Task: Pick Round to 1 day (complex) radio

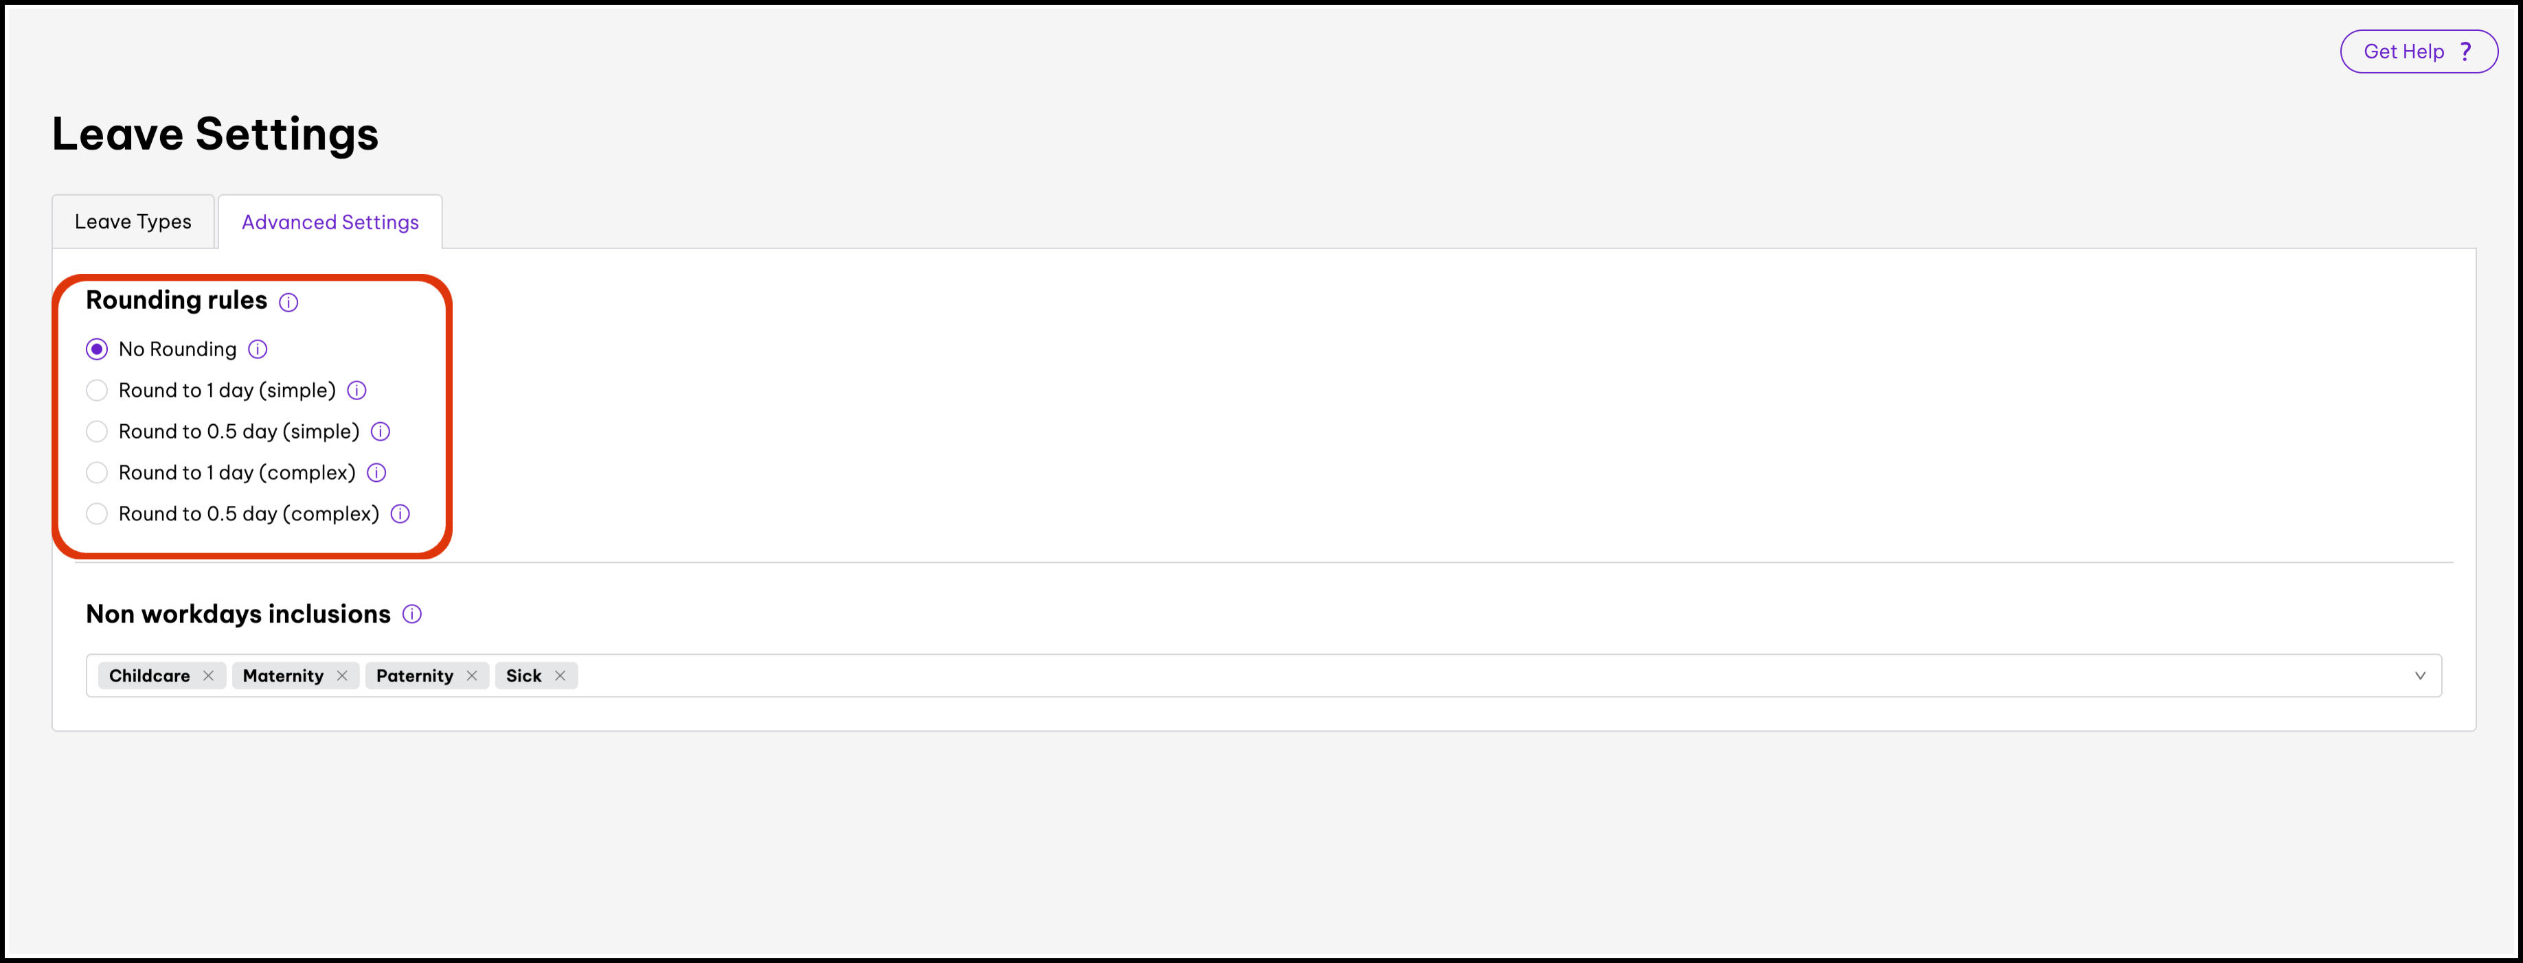Action: click(97, 473)
